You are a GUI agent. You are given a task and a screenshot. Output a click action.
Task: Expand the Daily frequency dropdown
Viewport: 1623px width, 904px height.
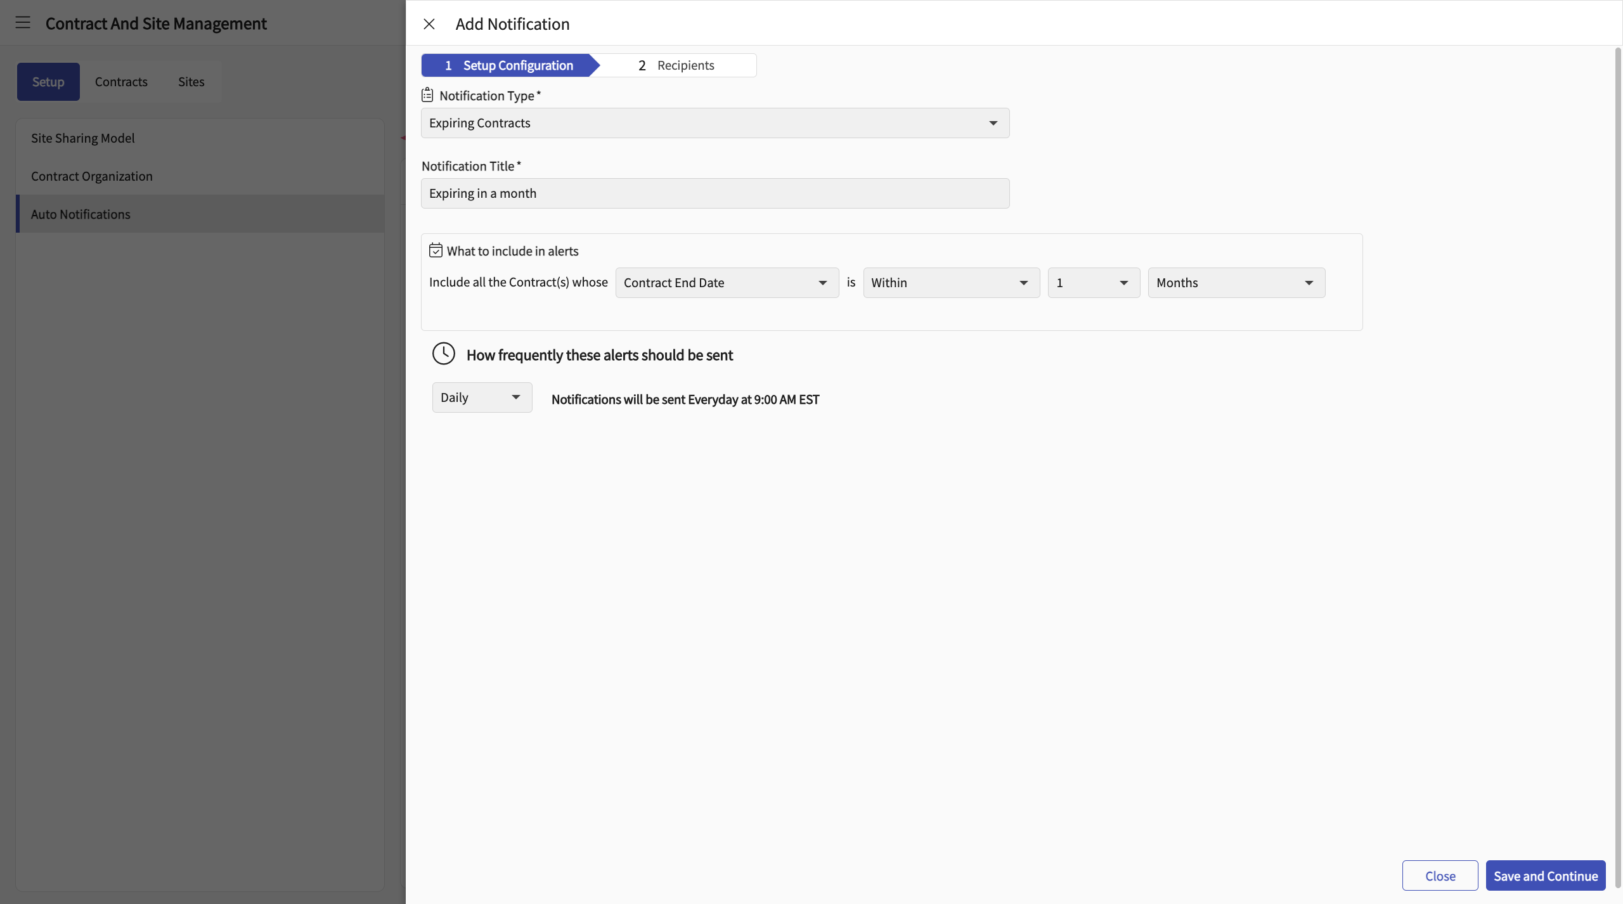pyautogui.click(x=481, y=397)
